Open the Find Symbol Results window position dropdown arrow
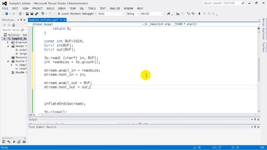This screenshot has width=267, height=150. (252, 127)
